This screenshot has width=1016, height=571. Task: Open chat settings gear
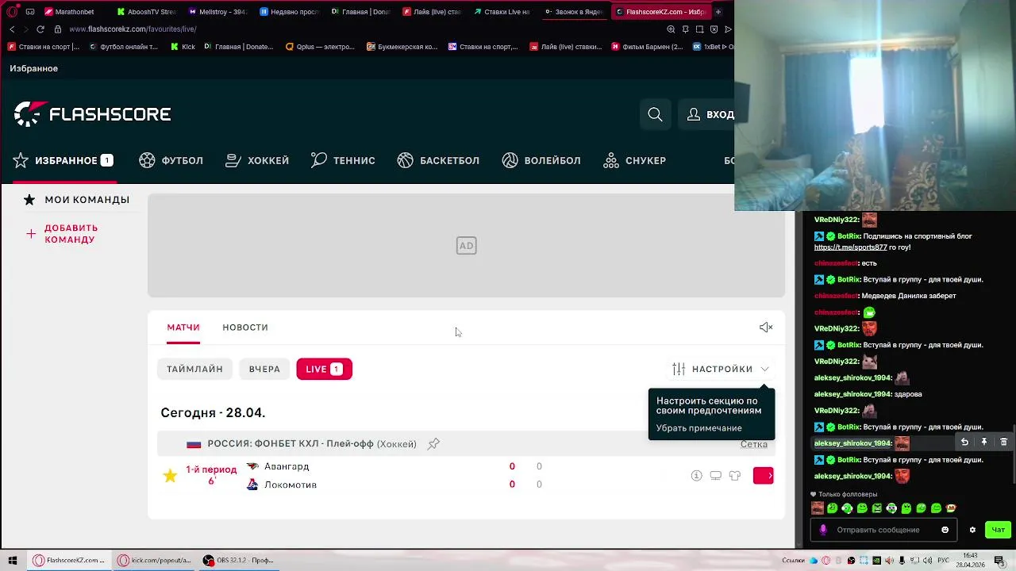point(972,530)
